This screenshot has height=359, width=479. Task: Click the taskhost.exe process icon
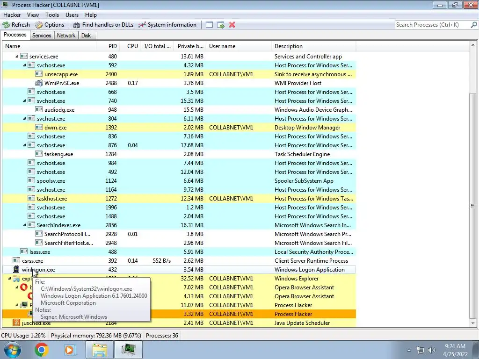click(31, 198)
